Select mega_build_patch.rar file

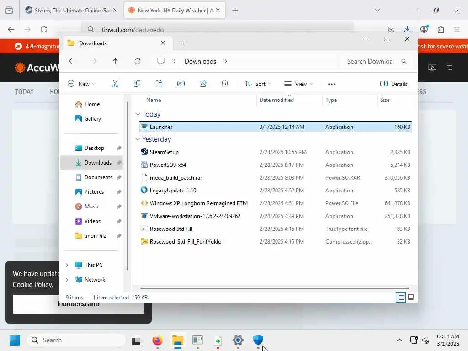click(x=276, y=178)
